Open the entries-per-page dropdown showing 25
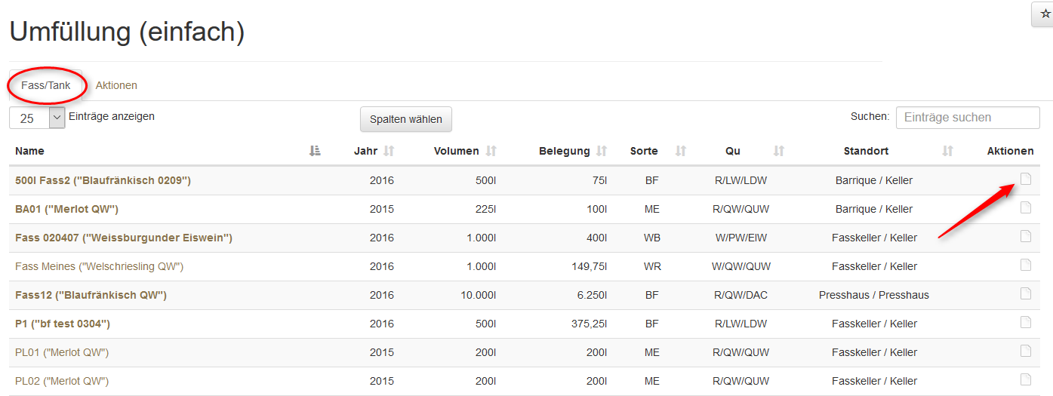This screenshot has width=1053, height=396. click(37, 118)
